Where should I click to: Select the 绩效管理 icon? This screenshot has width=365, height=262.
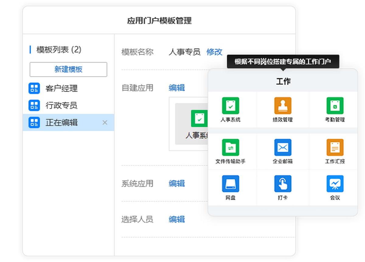click(283, 106)
